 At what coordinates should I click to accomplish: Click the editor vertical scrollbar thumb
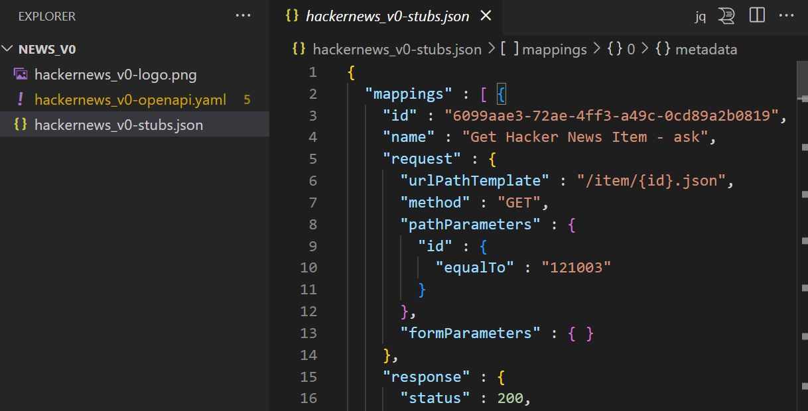[x=802, y=80]
